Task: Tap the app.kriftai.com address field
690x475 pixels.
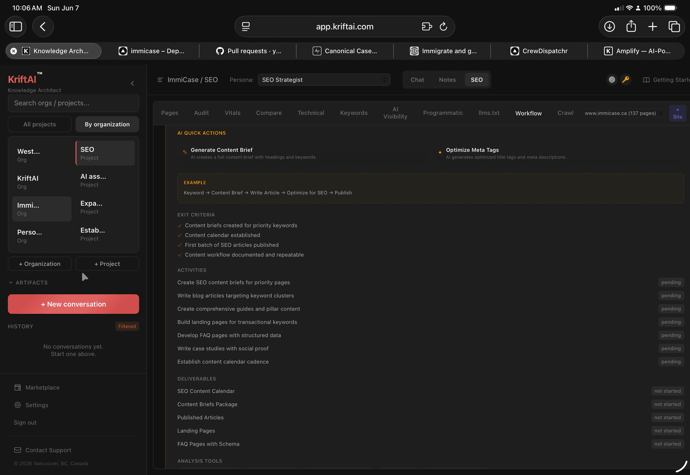Action: (x=344, y=27)
